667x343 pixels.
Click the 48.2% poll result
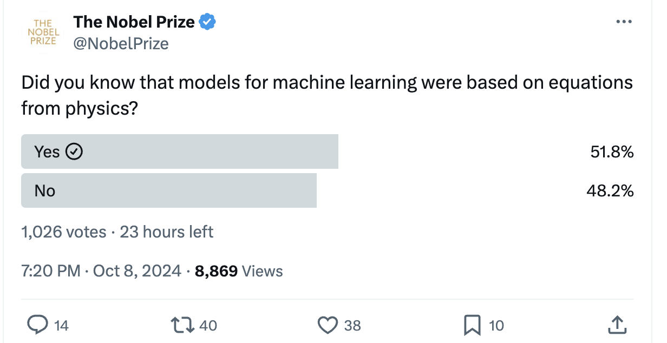[610, 190]
